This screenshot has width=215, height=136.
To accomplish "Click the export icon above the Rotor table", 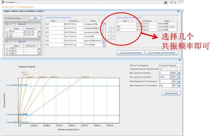I will [24, 24].
